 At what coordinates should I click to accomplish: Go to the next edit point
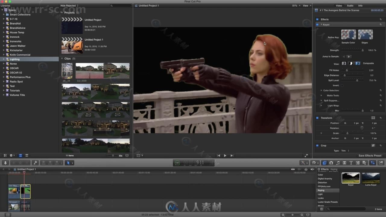[232, 156]
